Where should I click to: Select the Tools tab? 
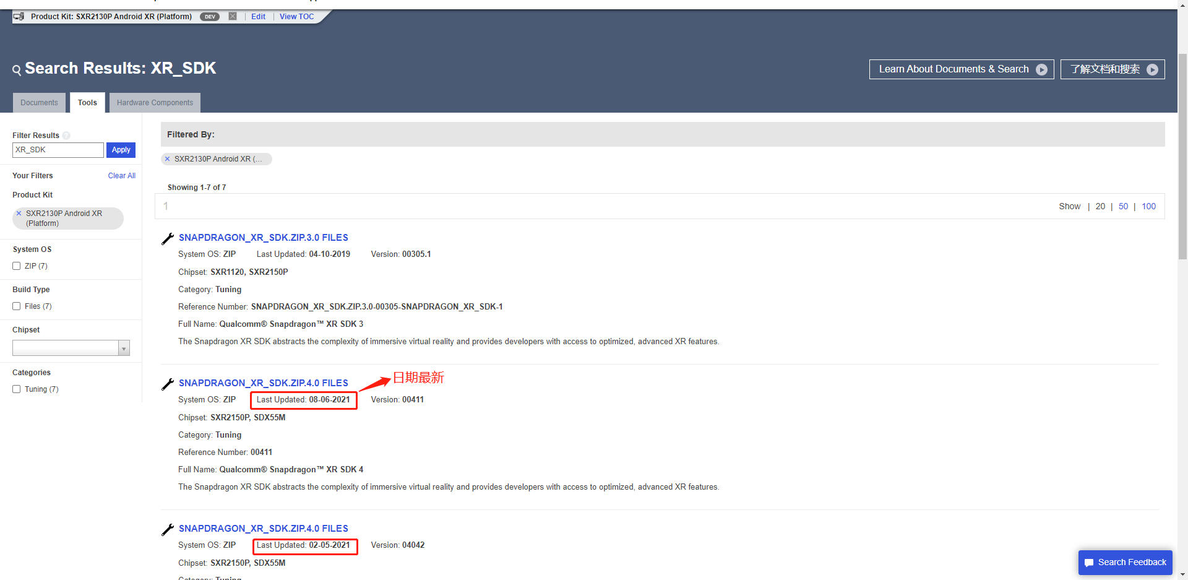point(87,103)
